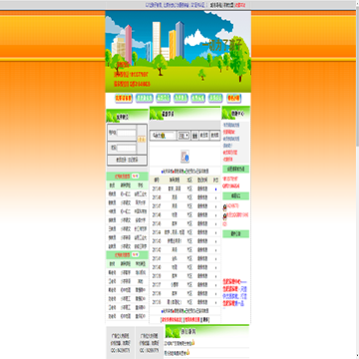Click the password input field in the login box
The height and width of the screenshot is (359, 359).
(x=127, y=148)
